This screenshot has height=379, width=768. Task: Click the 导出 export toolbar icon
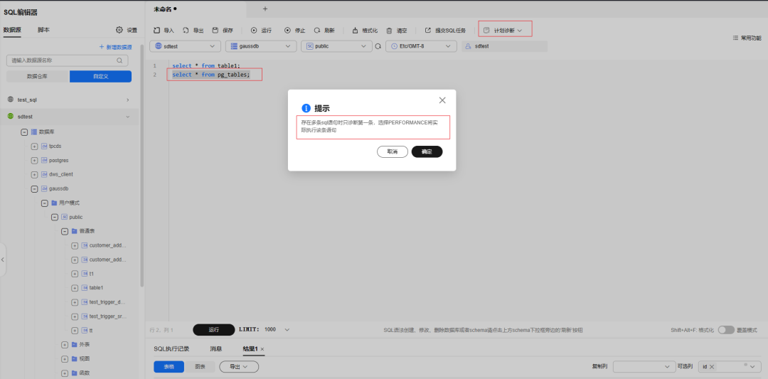pyautogui.click(x=186, y=30)
